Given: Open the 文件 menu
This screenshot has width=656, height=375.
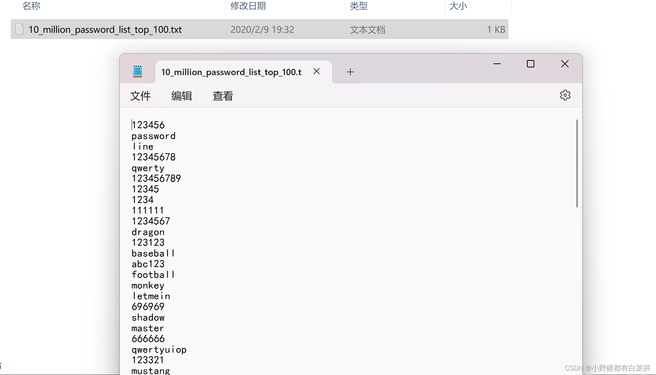Looking at the screenshot, I should 140,96.
